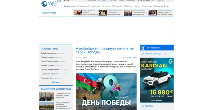The height and width of the screenshot is (110, 210).
Task: Open the Политика menu section
Action: [82, 6]
